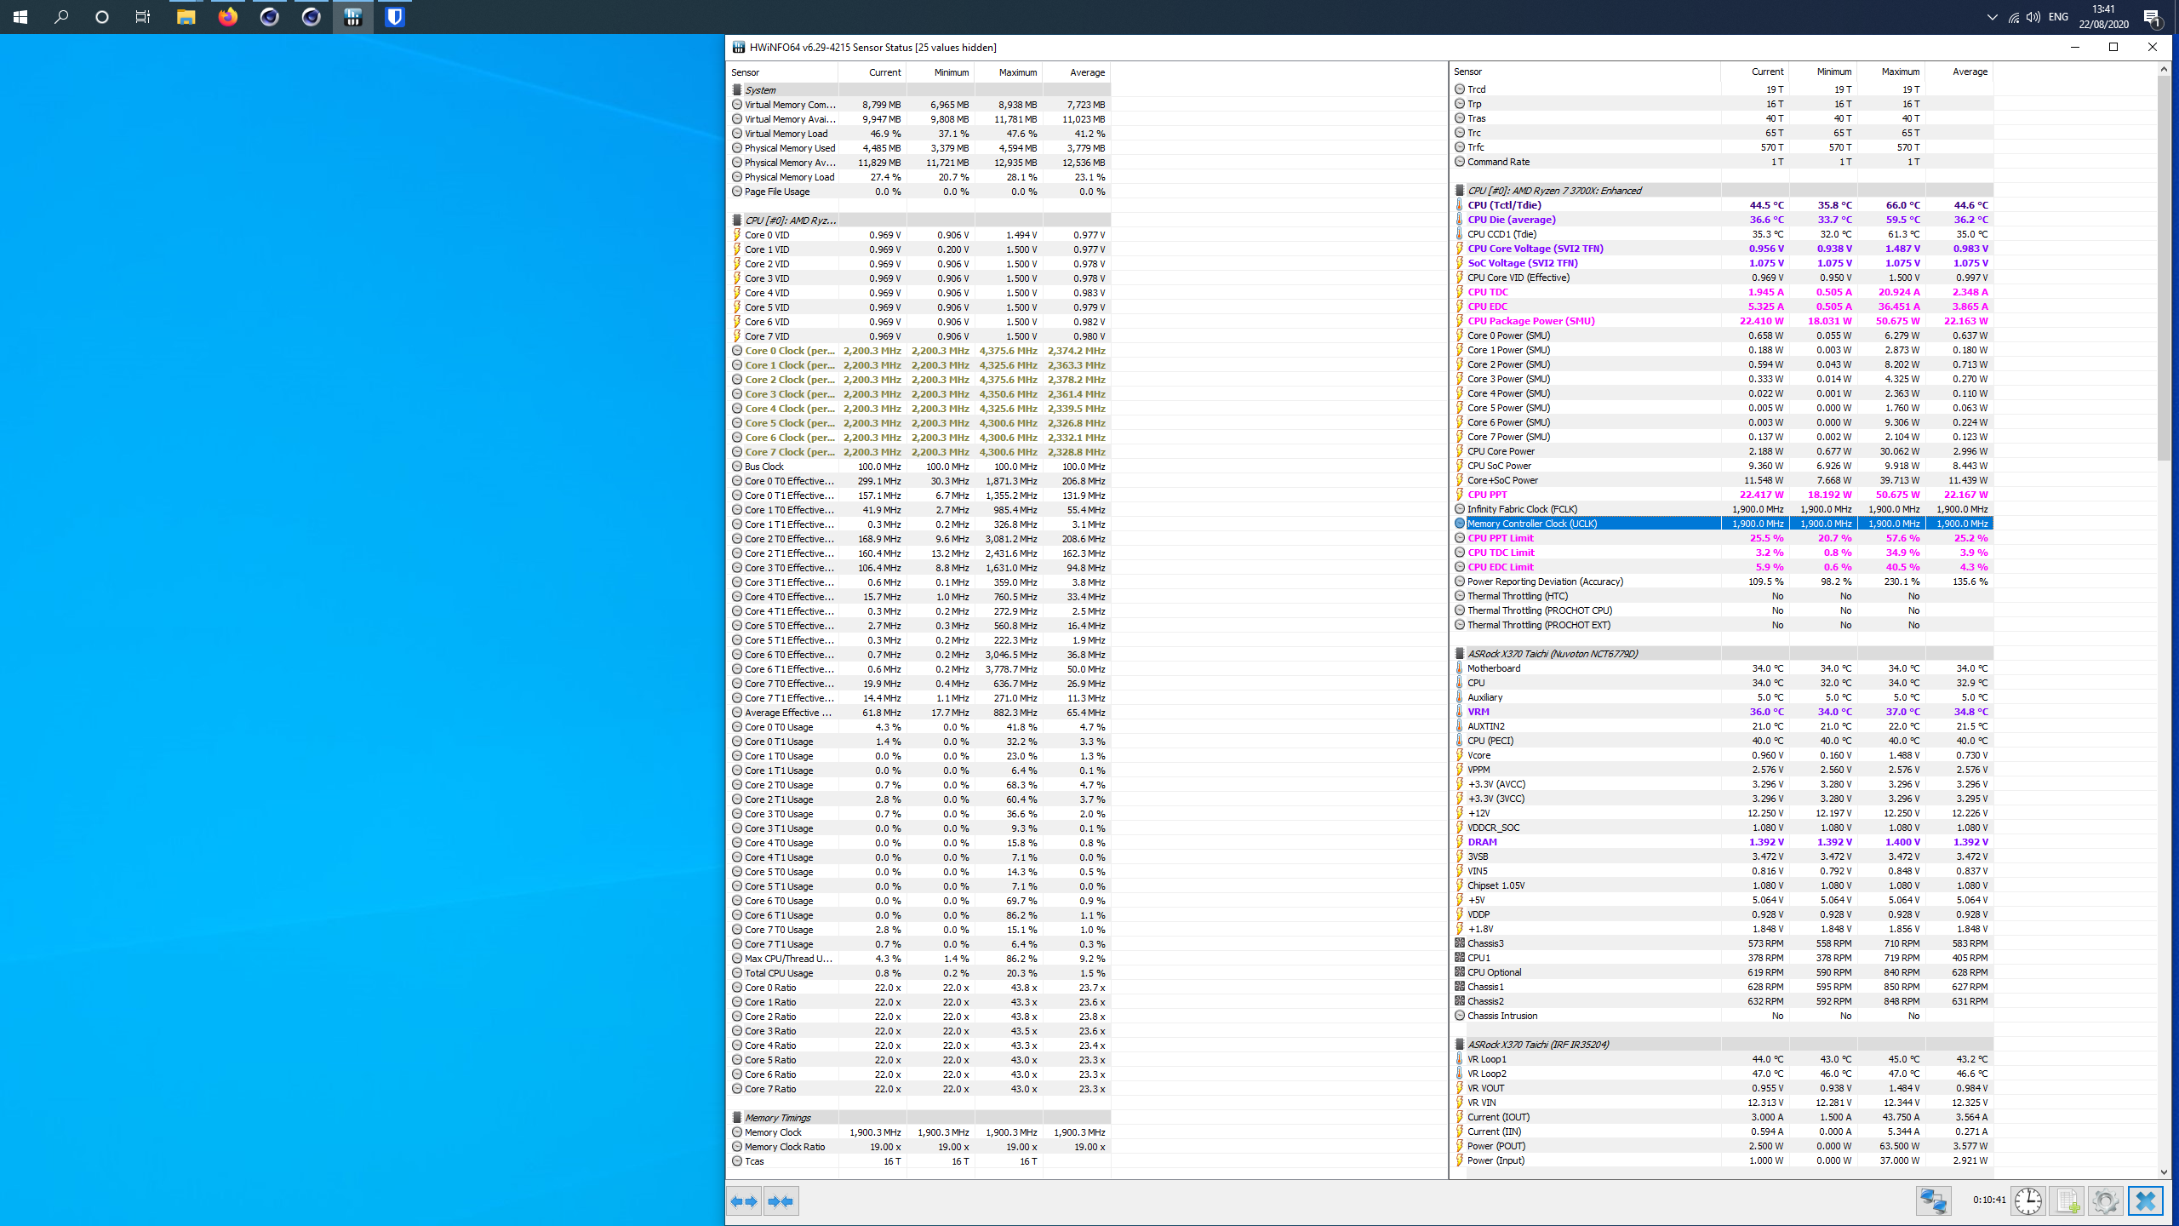Open the remote network monitoring icon

tap(1933, 1201)
